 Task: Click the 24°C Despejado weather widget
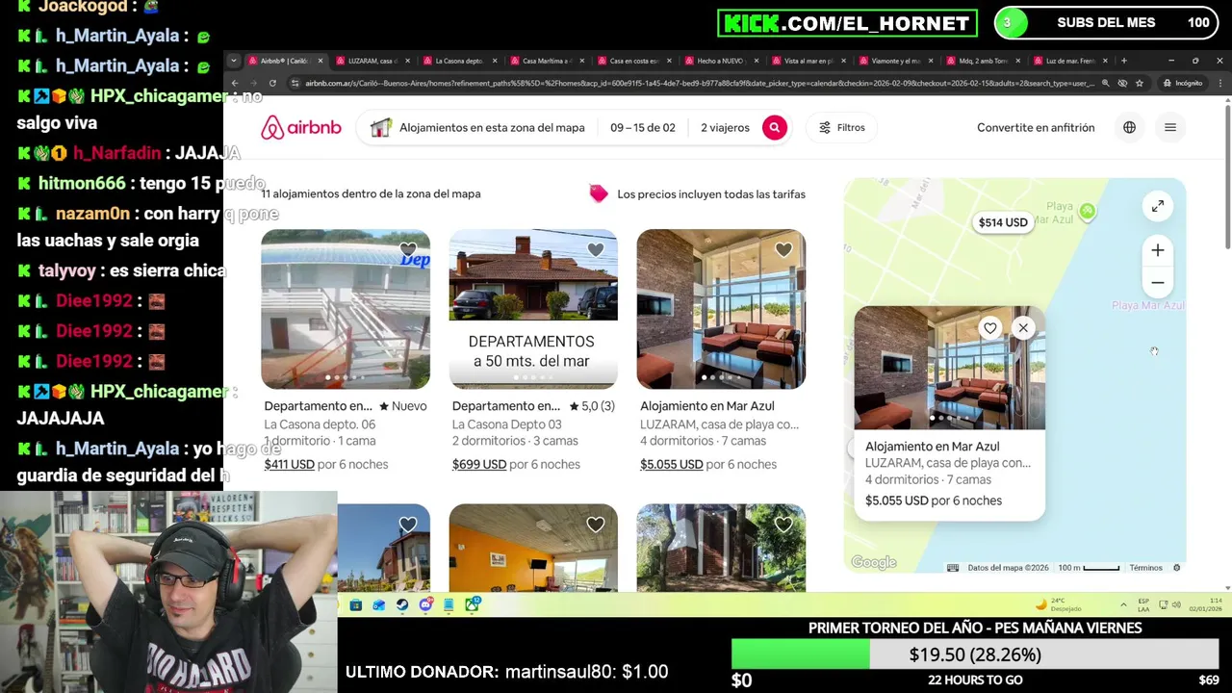(x=1058, y=604)
